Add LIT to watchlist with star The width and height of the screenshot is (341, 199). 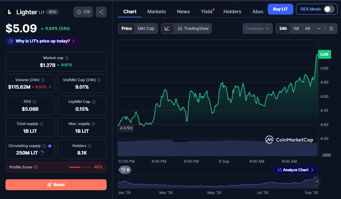(83, 12)
